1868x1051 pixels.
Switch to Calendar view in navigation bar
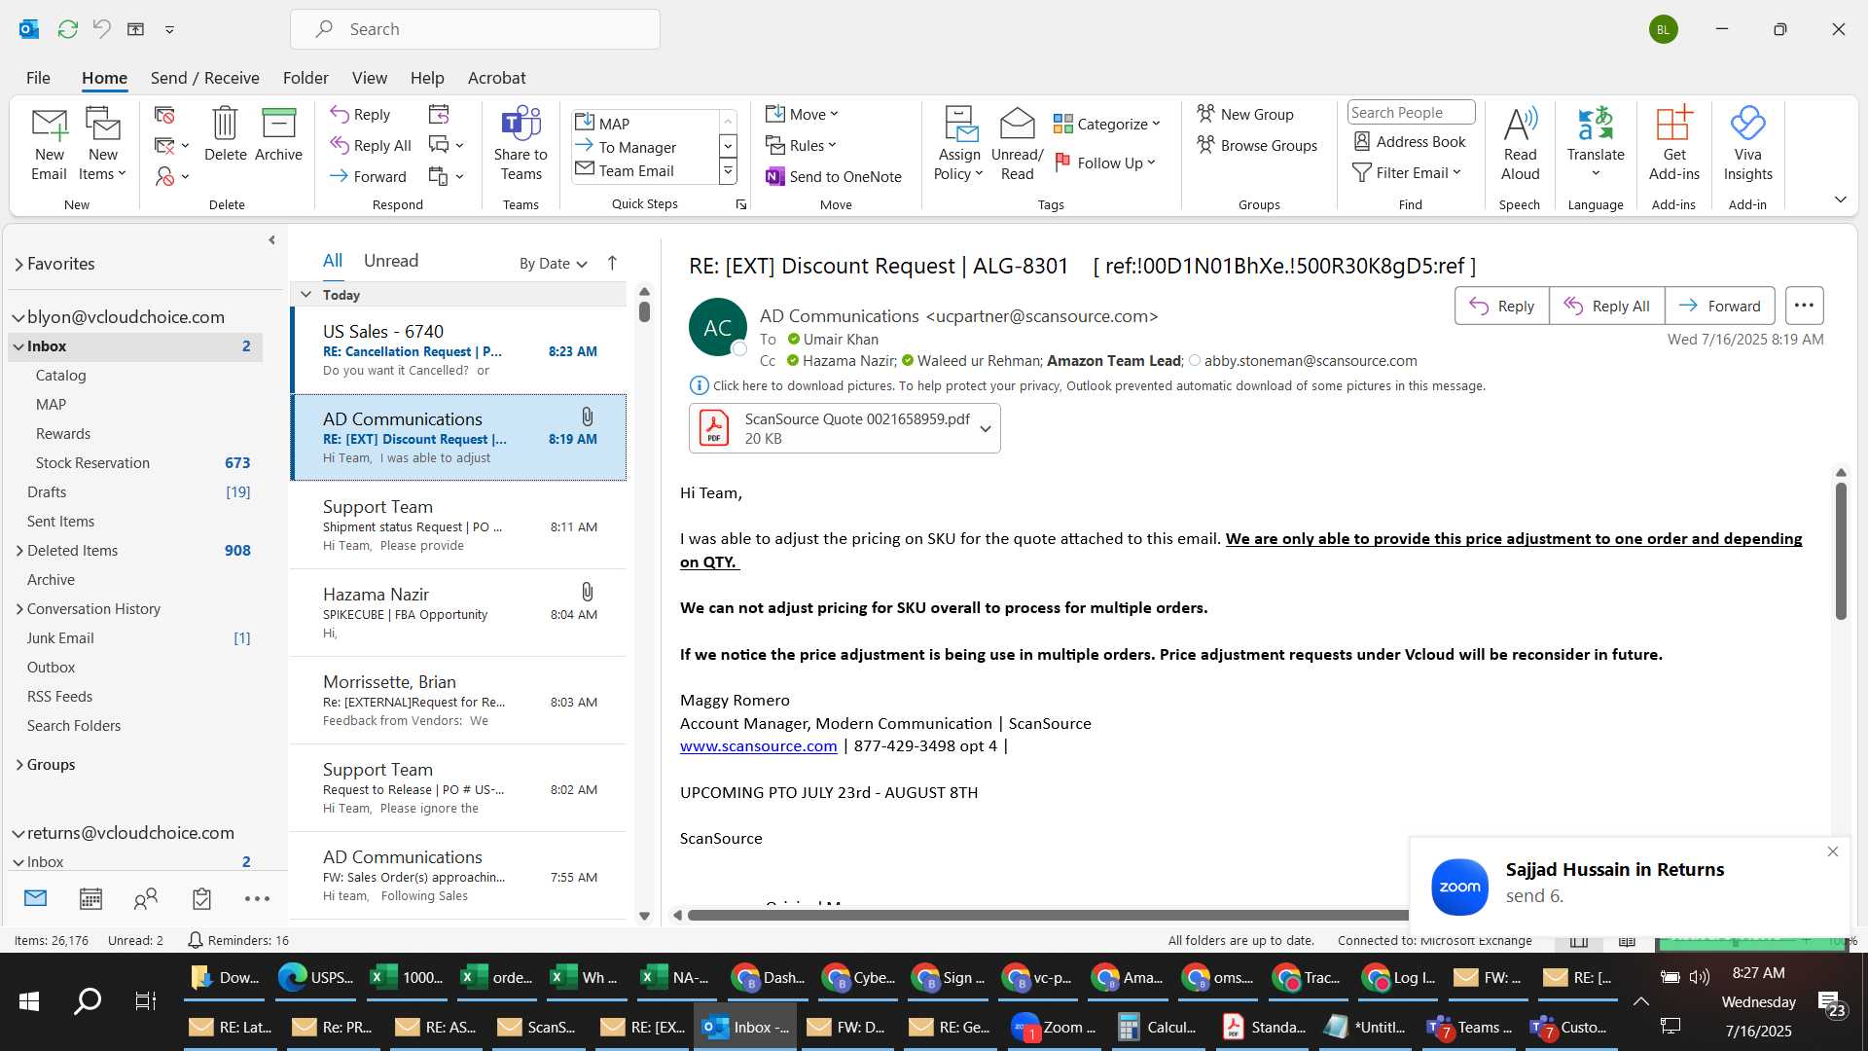(90, 898)
